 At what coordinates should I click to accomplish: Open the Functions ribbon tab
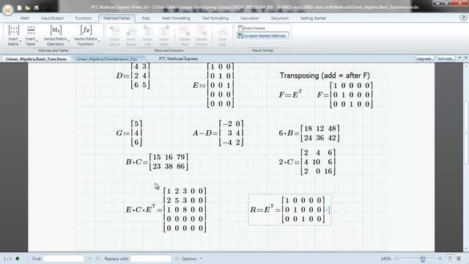point(84,18)
